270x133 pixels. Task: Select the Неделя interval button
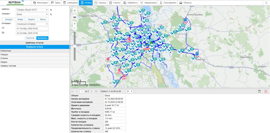[31, 19]
